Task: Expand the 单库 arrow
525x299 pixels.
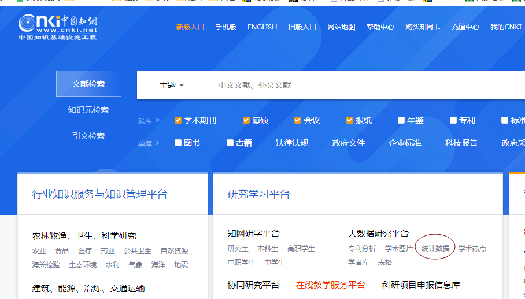Action: tap(158, 143)
